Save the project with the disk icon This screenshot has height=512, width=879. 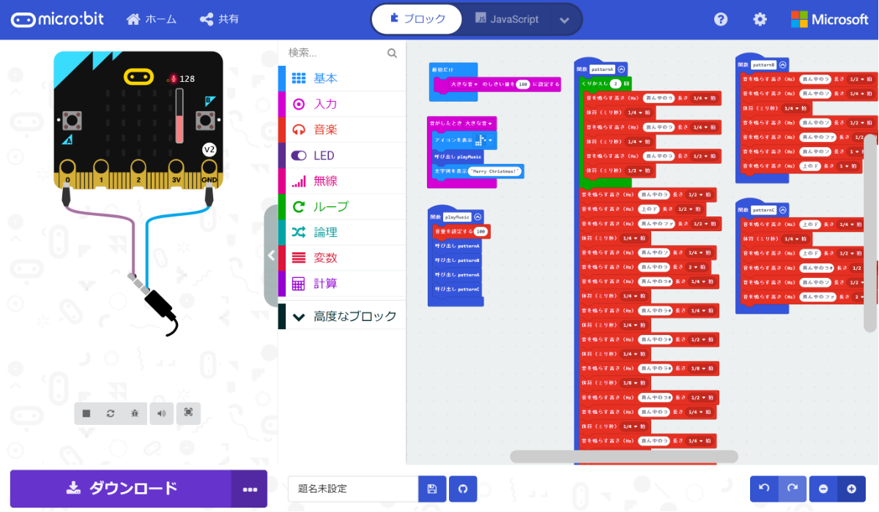[x=431, y=489]
